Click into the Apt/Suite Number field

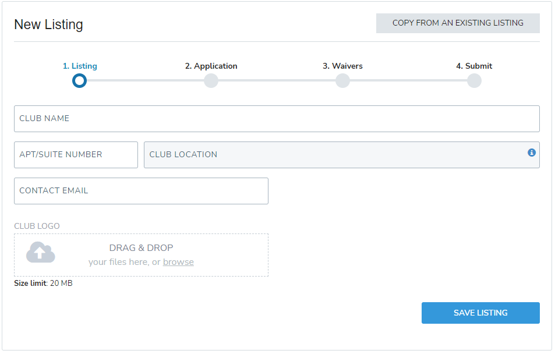tap(76, 155)
